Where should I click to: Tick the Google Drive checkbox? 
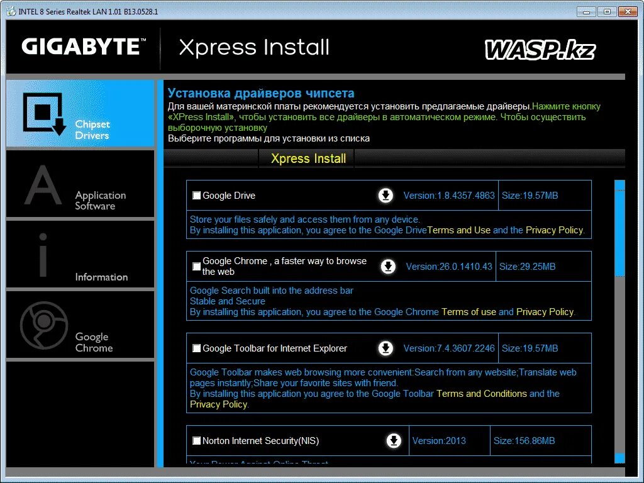[197, 196]
